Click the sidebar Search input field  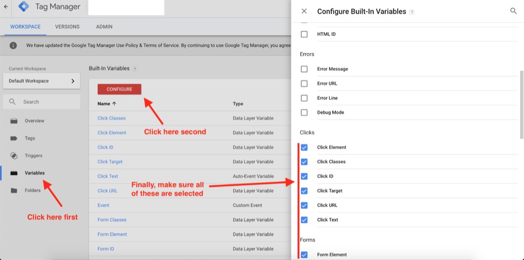coord(41,102)
